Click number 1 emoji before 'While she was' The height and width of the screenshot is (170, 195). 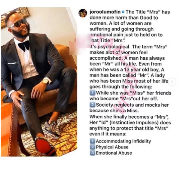pos(92,93)
